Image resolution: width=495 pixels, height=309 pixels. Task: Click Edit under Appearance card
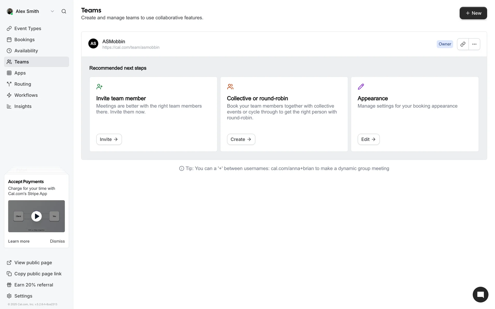click(368, 139)
